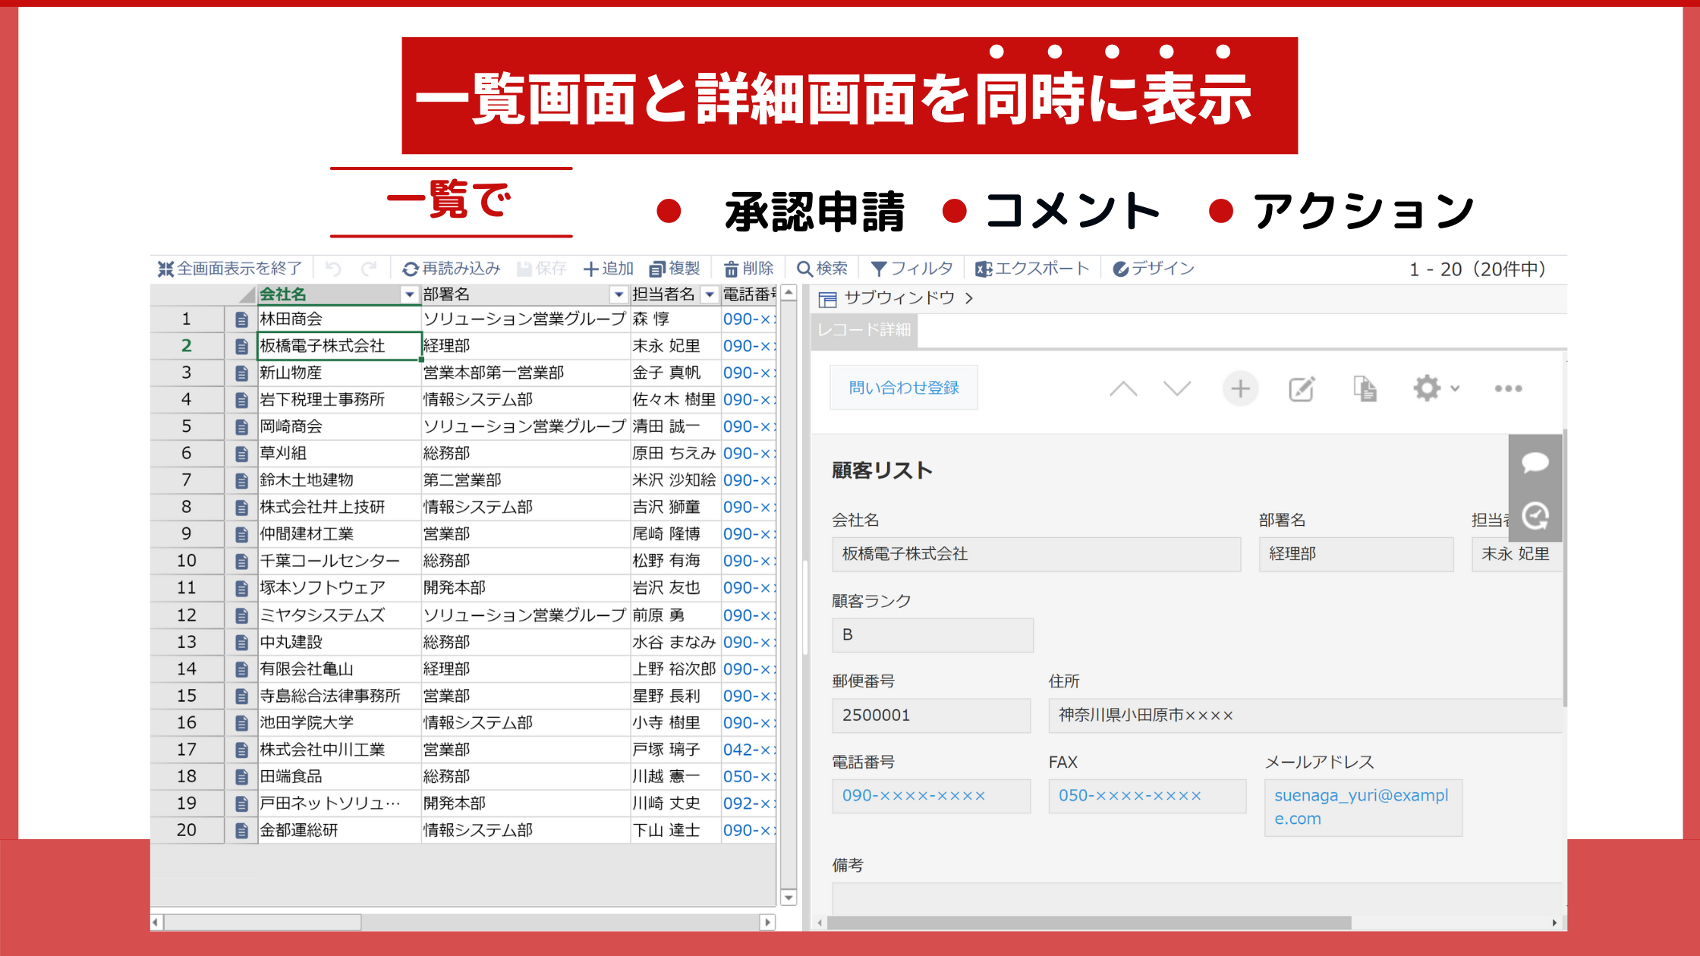The height and width of the screenshot is (956, 1700).
Task: Open the comment speech-bubble panel
Action: [x=1535, y=462]
